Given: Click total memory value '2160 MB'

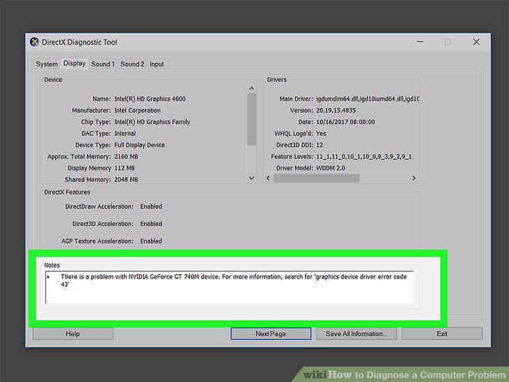Looking at the screenshot, I should (x=127, y=157).
